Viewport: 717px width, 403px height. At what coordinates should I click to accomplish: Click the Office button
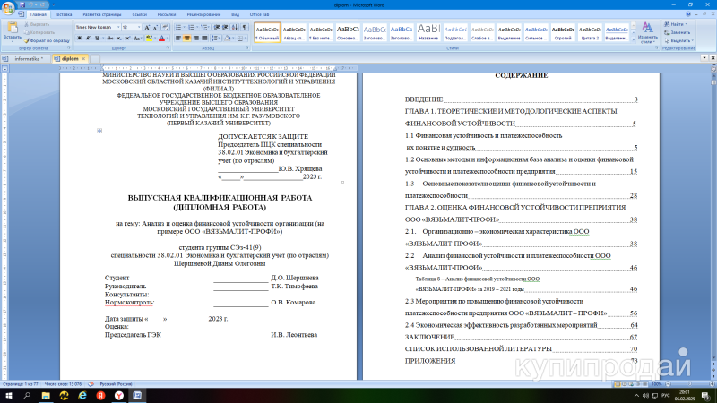(10, 9)
